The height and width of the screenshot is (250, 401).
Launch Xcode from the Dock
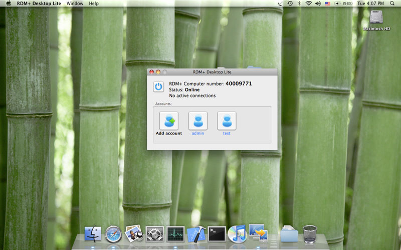[196, 233]
